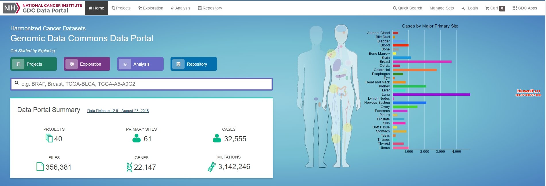Click the blue Repository button

[x=194, y=64]
